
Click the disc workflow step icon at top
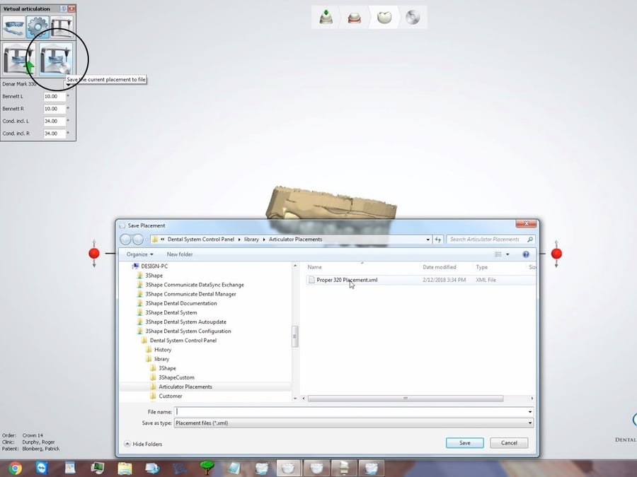click(x=412, y=17)
